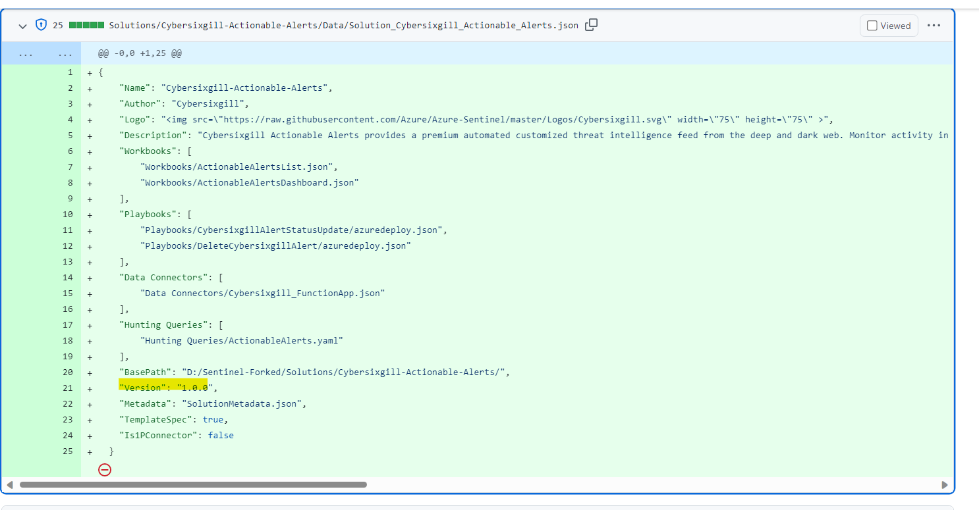Click the hunk header @@ -0,0 +1,25 @@

pos(140,53)
